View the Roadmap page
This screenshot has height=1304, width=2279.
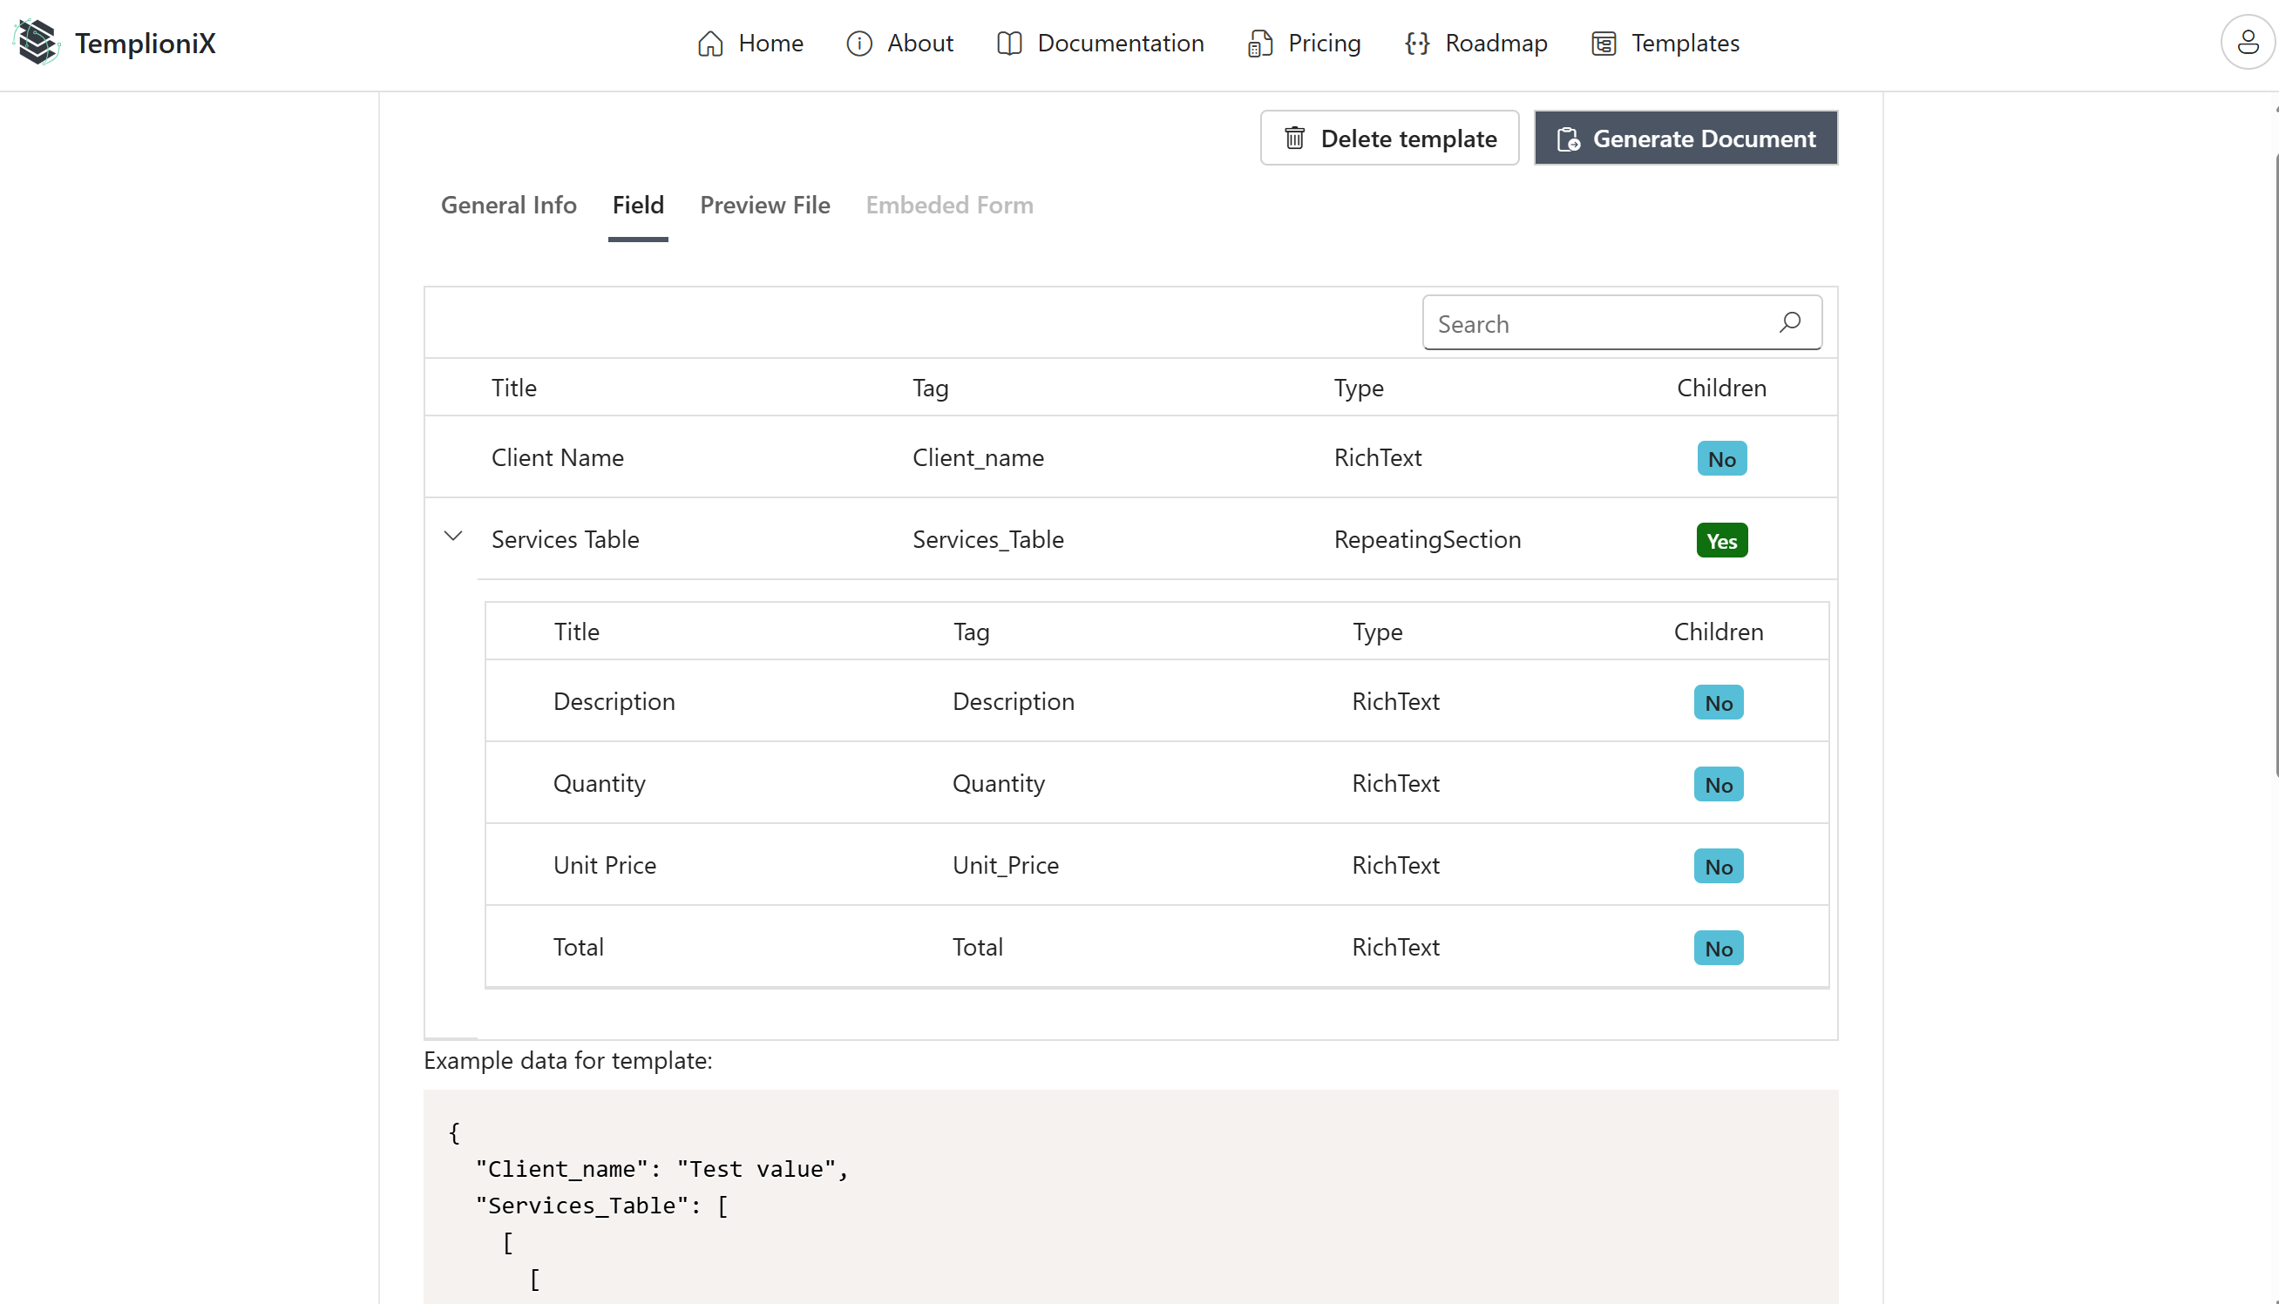point(1475,43)
